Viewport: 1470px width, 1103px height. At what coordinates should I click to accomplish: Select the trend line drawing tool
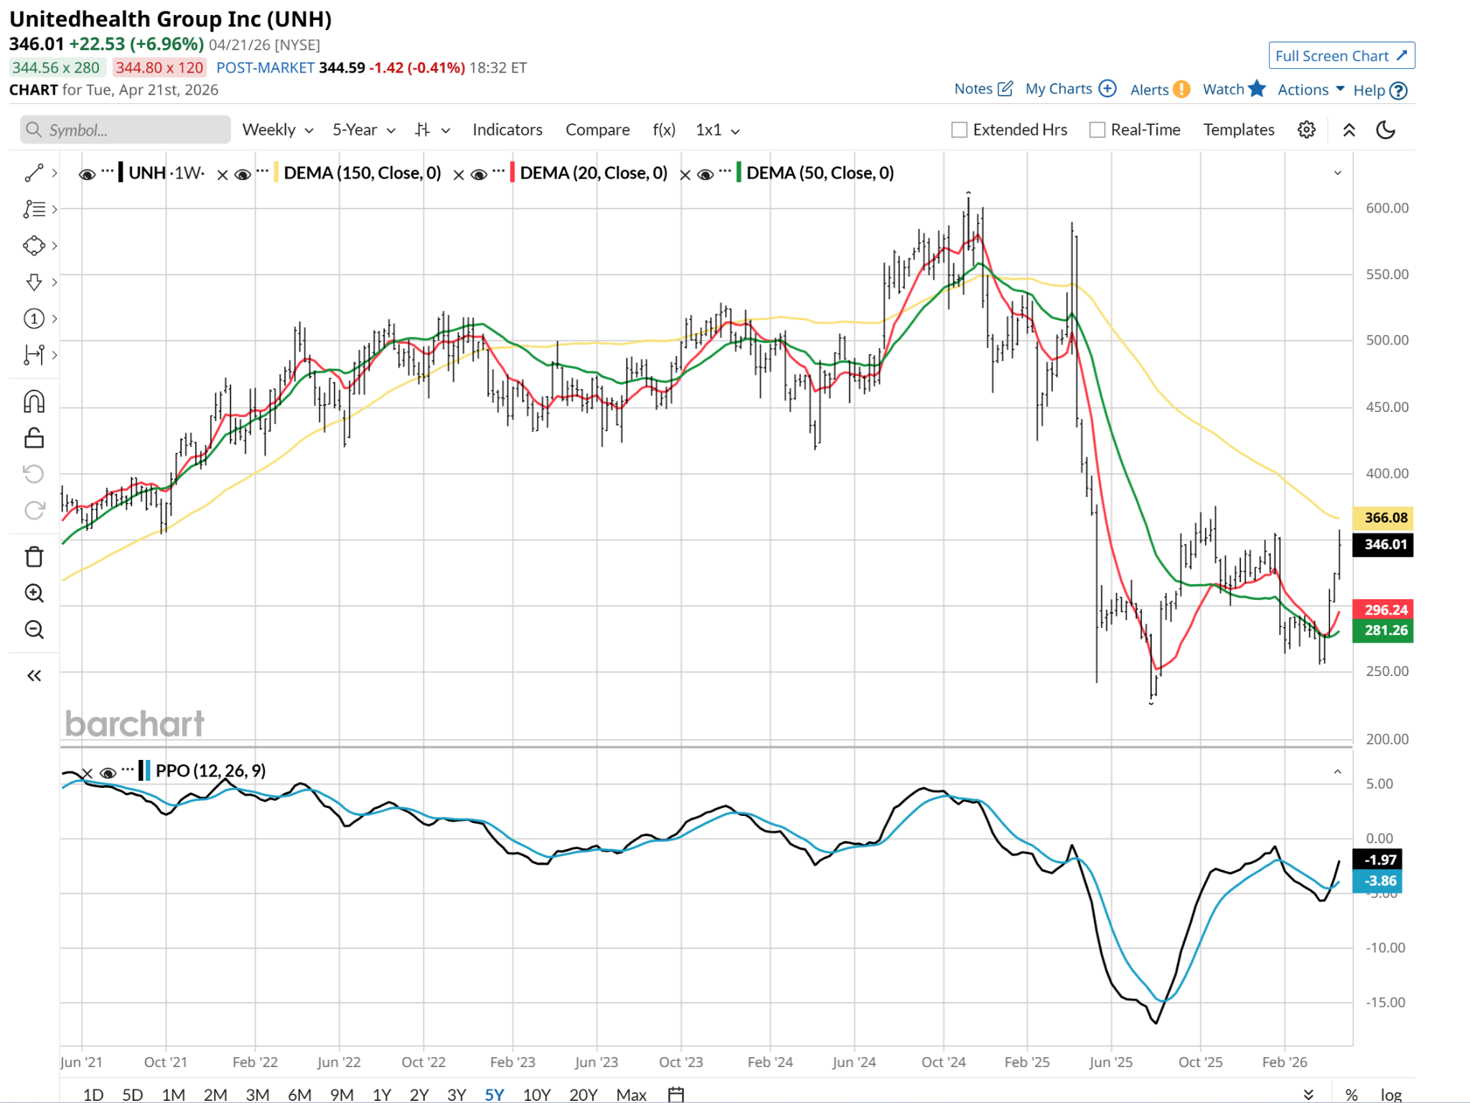tap(34, 173)
